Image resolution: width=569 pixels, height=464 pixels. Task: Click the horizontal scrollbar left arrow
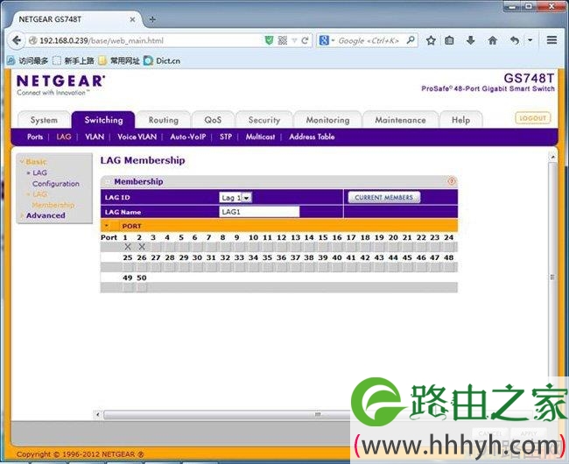point(97,414)
